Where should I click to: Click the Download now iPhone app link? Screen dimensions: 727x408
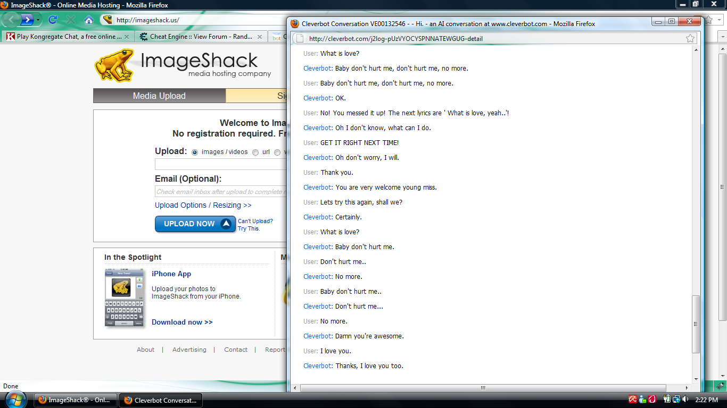pyautogui.click(x=181, y=322)
